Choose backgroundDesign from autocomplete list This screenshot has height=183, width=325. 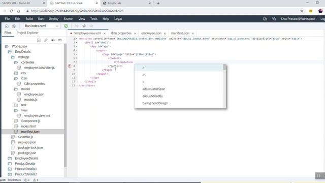pyautogui.click(x=155, y=103)
